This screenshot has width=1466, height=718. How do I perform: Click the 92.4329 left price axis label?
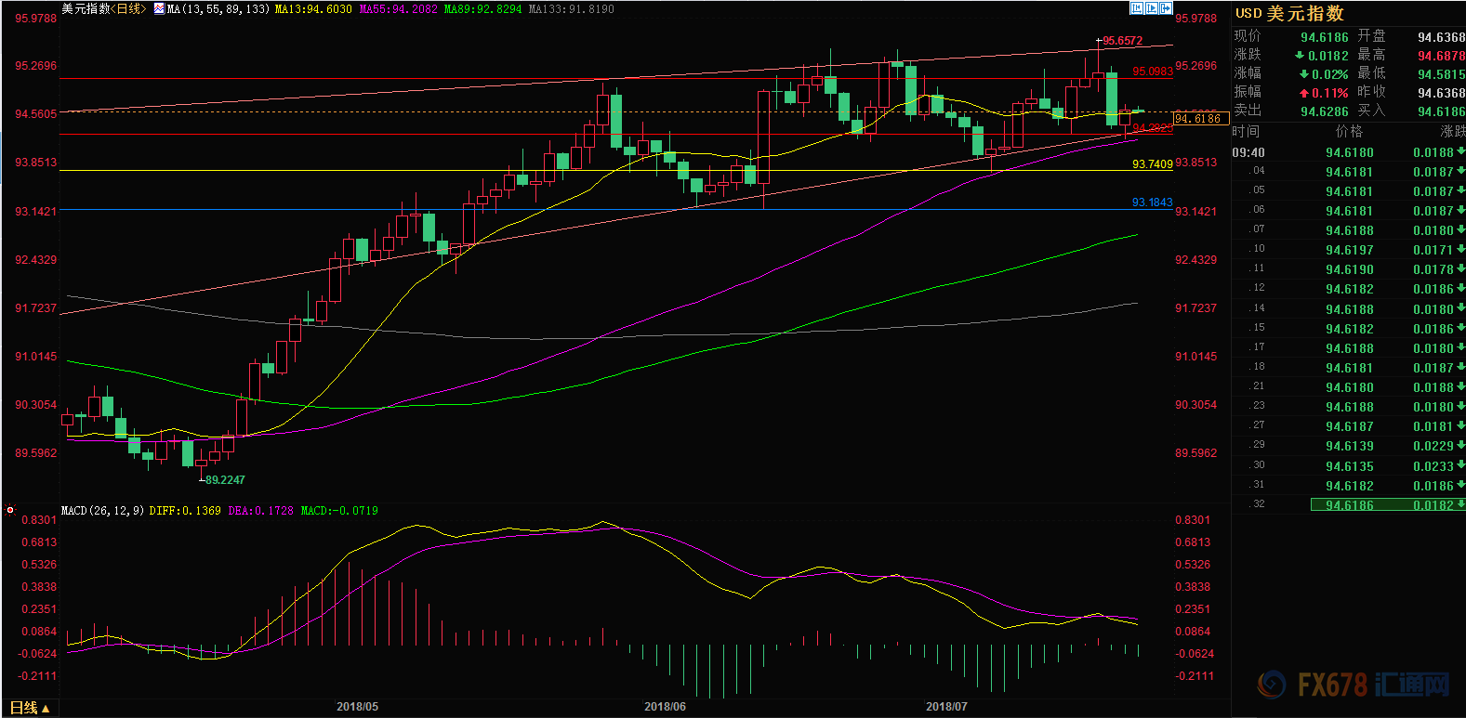pyautogui.click(x=35, y=259)
